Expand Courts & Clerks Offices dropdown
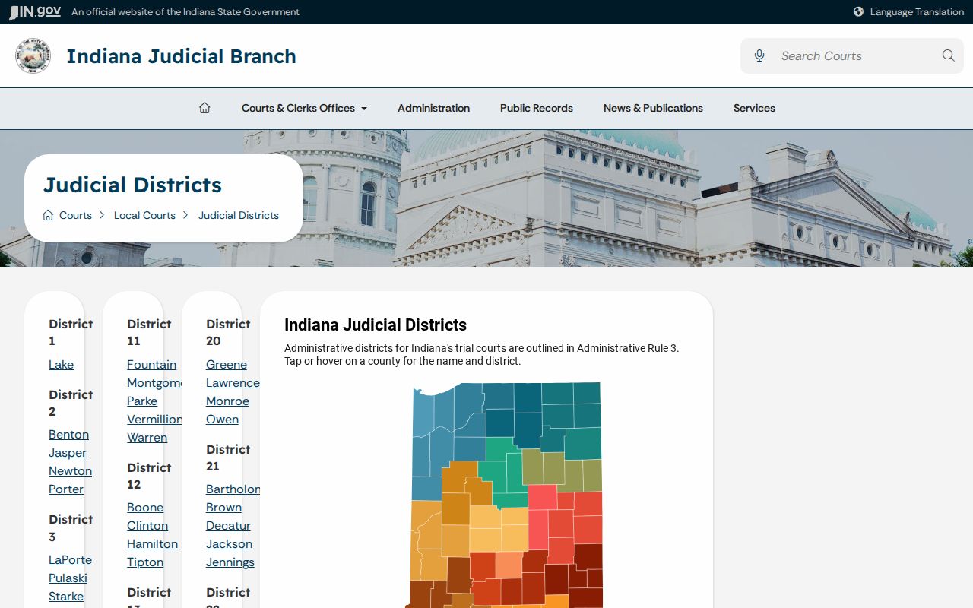This screenshot has height=608, width=973. [x=304, y=108]
